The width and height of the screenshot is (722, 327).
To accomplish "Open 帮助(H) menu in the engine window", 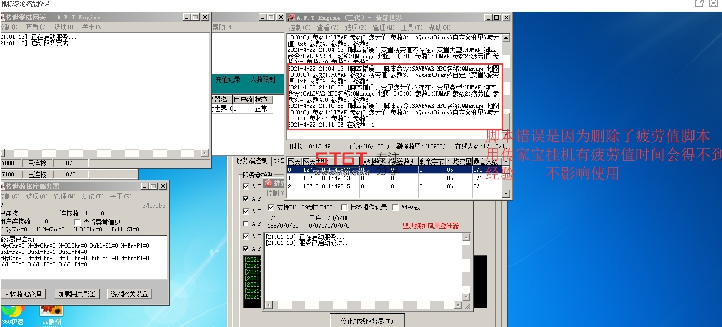I will pyautogui.click(x=440, y=28).
